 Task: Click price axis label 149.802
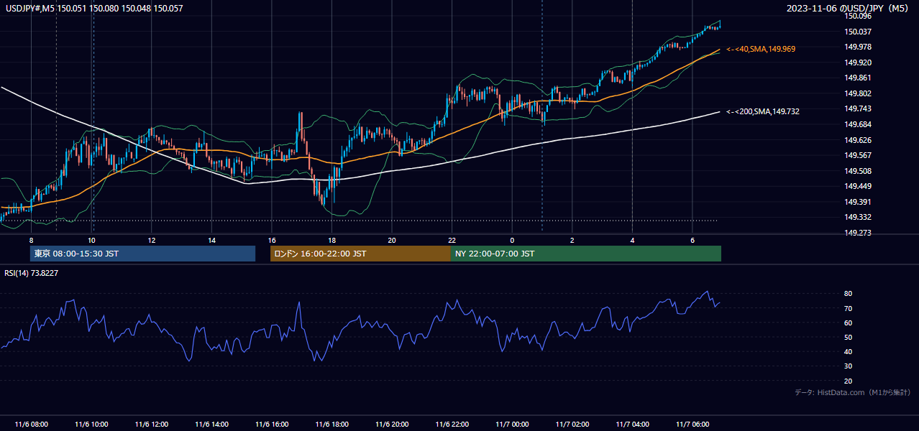(x=858, y=93)
